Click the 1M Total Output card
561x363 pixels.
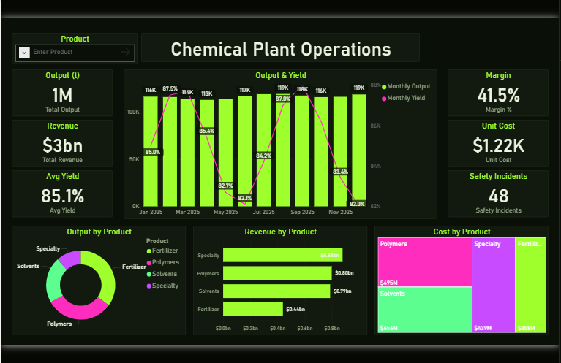point(62,93)
